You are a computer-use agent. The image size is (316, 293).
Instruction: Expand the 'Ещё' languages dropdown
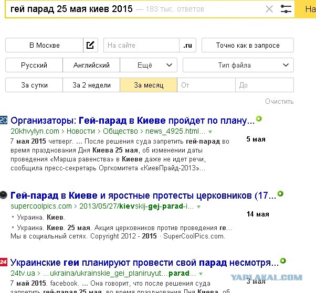[149, 65]
